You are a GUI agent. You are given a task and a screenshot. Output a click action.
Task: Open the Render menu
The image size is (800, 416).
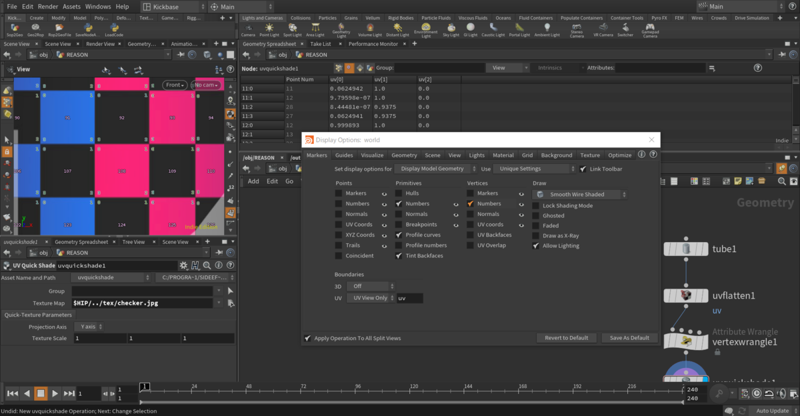point(48,6)
